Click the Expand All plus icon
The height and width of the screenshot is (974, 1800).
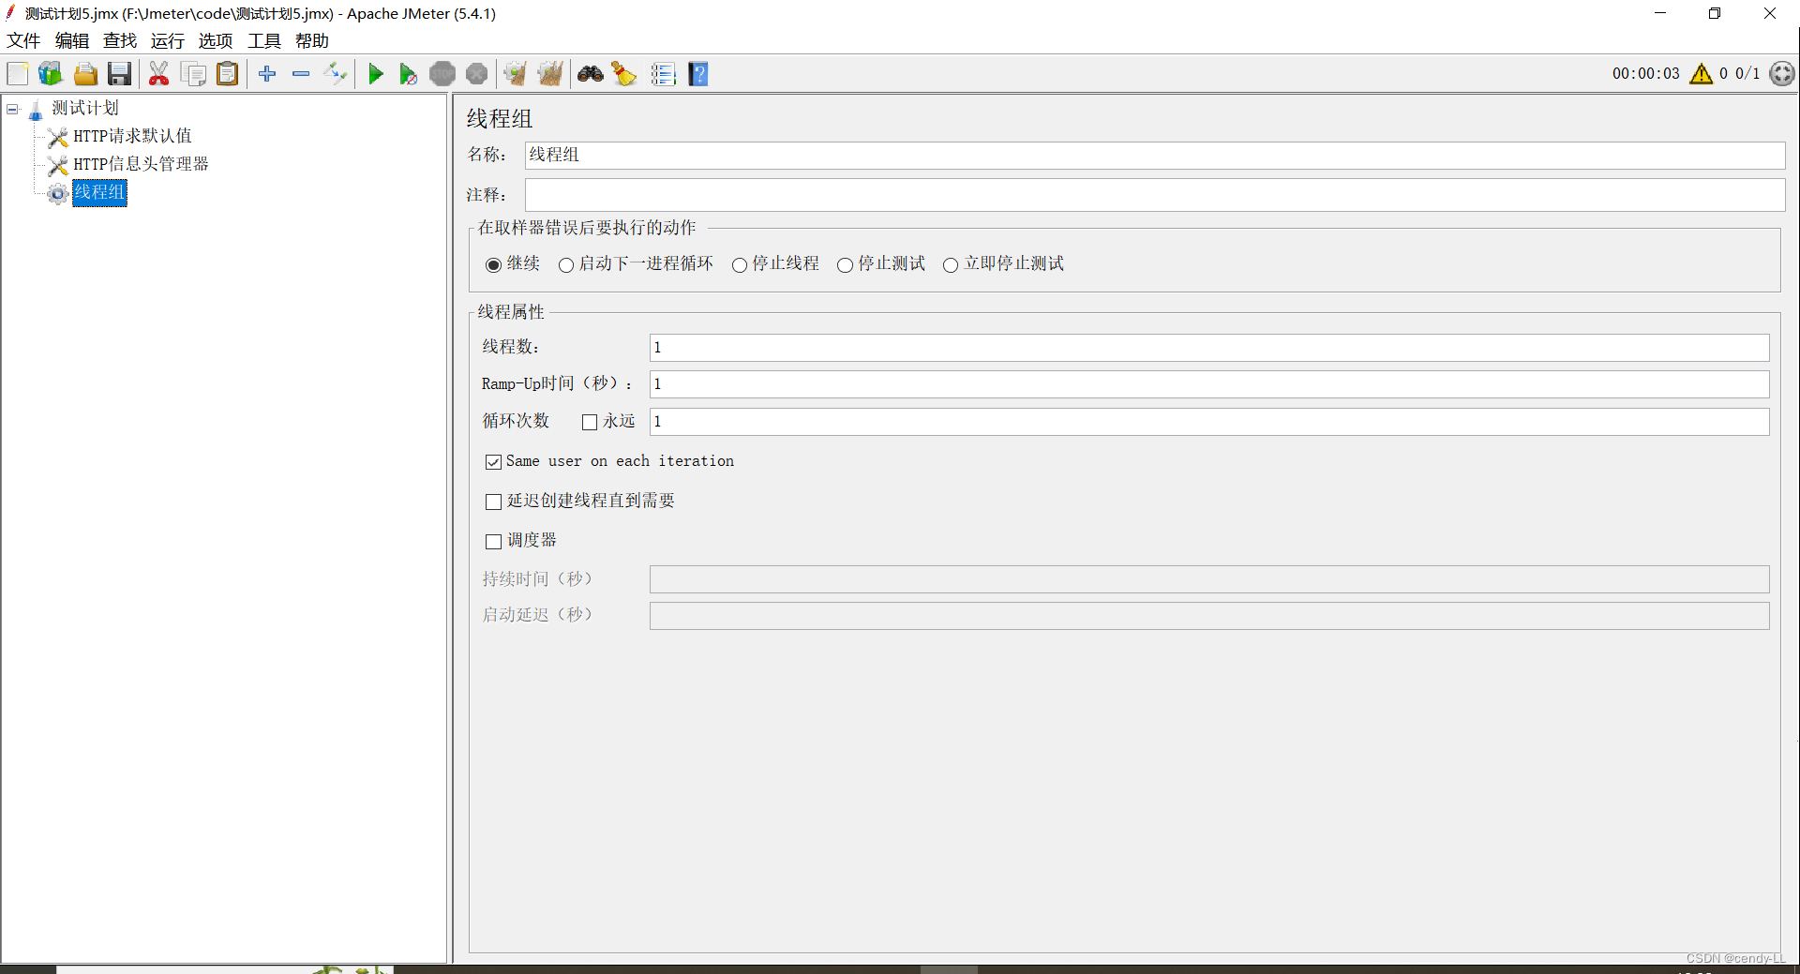coord(267,73)
